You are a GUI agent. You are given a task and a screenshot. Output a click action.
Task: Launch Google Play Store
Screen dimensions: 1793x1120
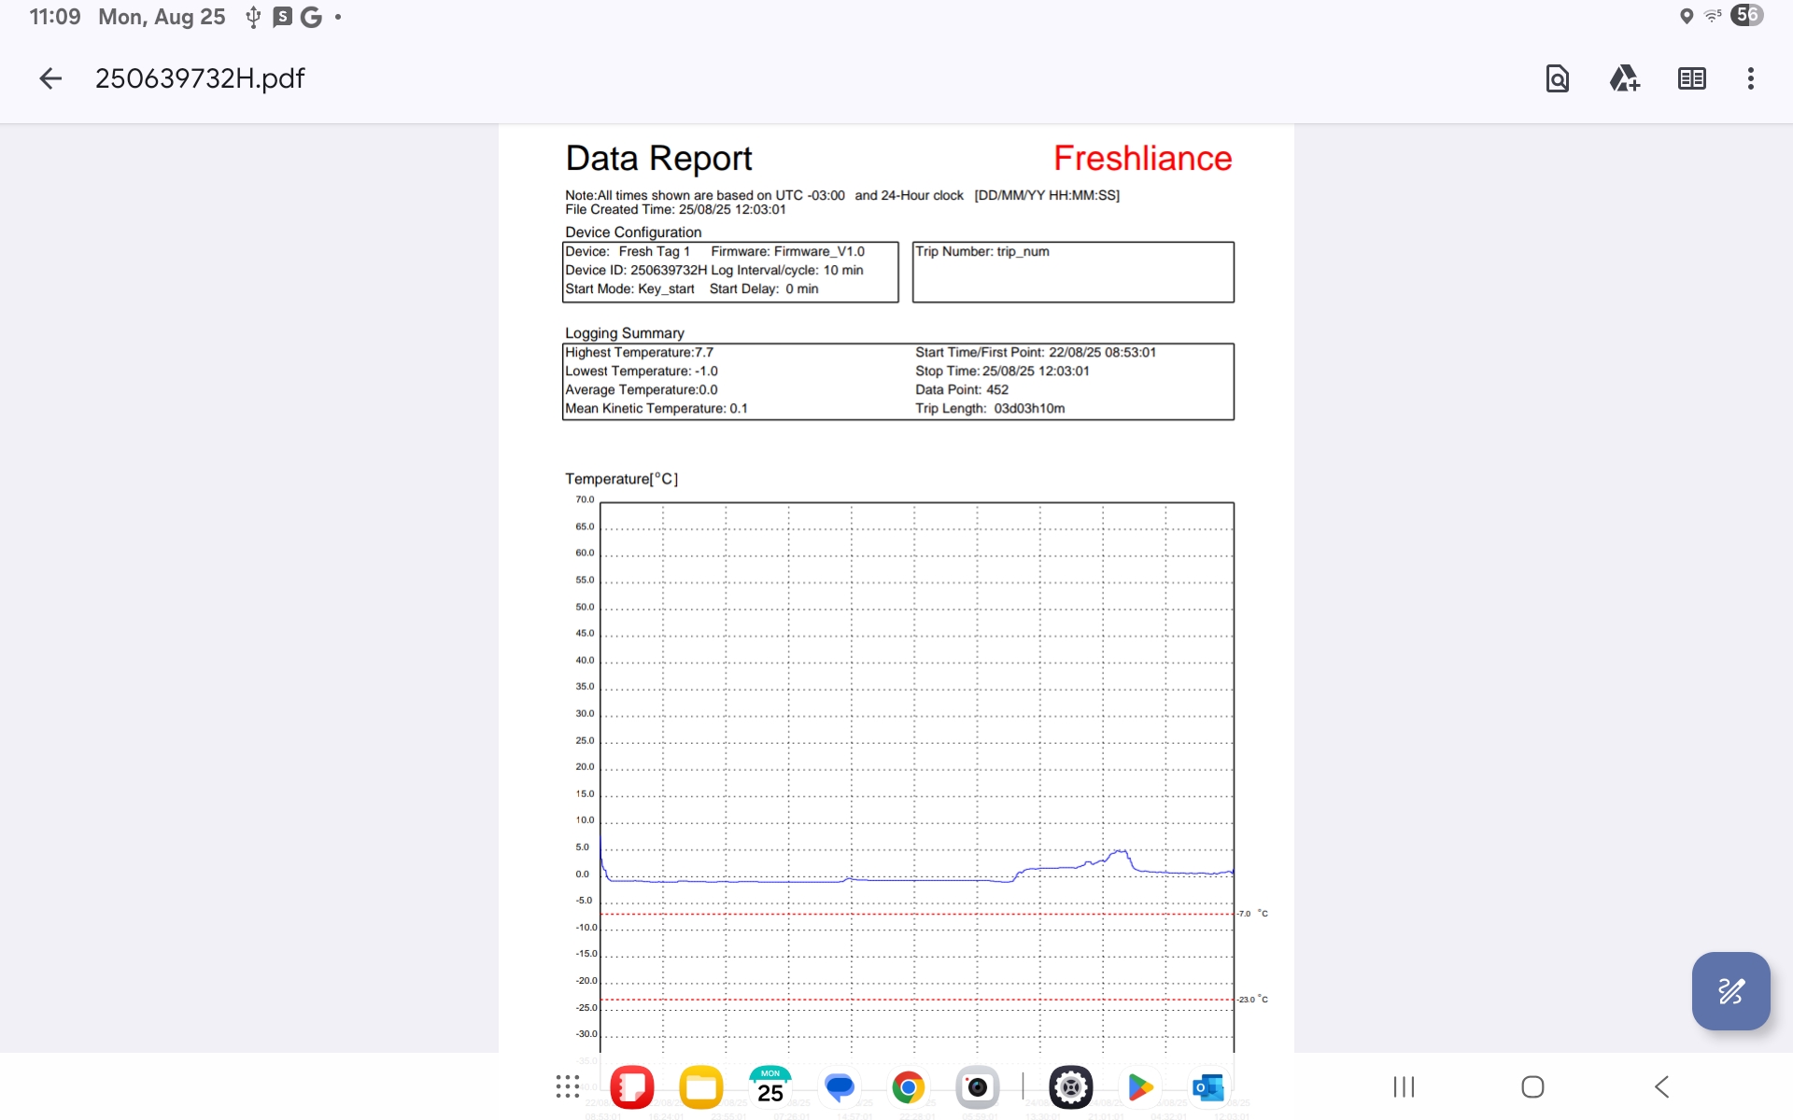[x=1139, y=1087]
